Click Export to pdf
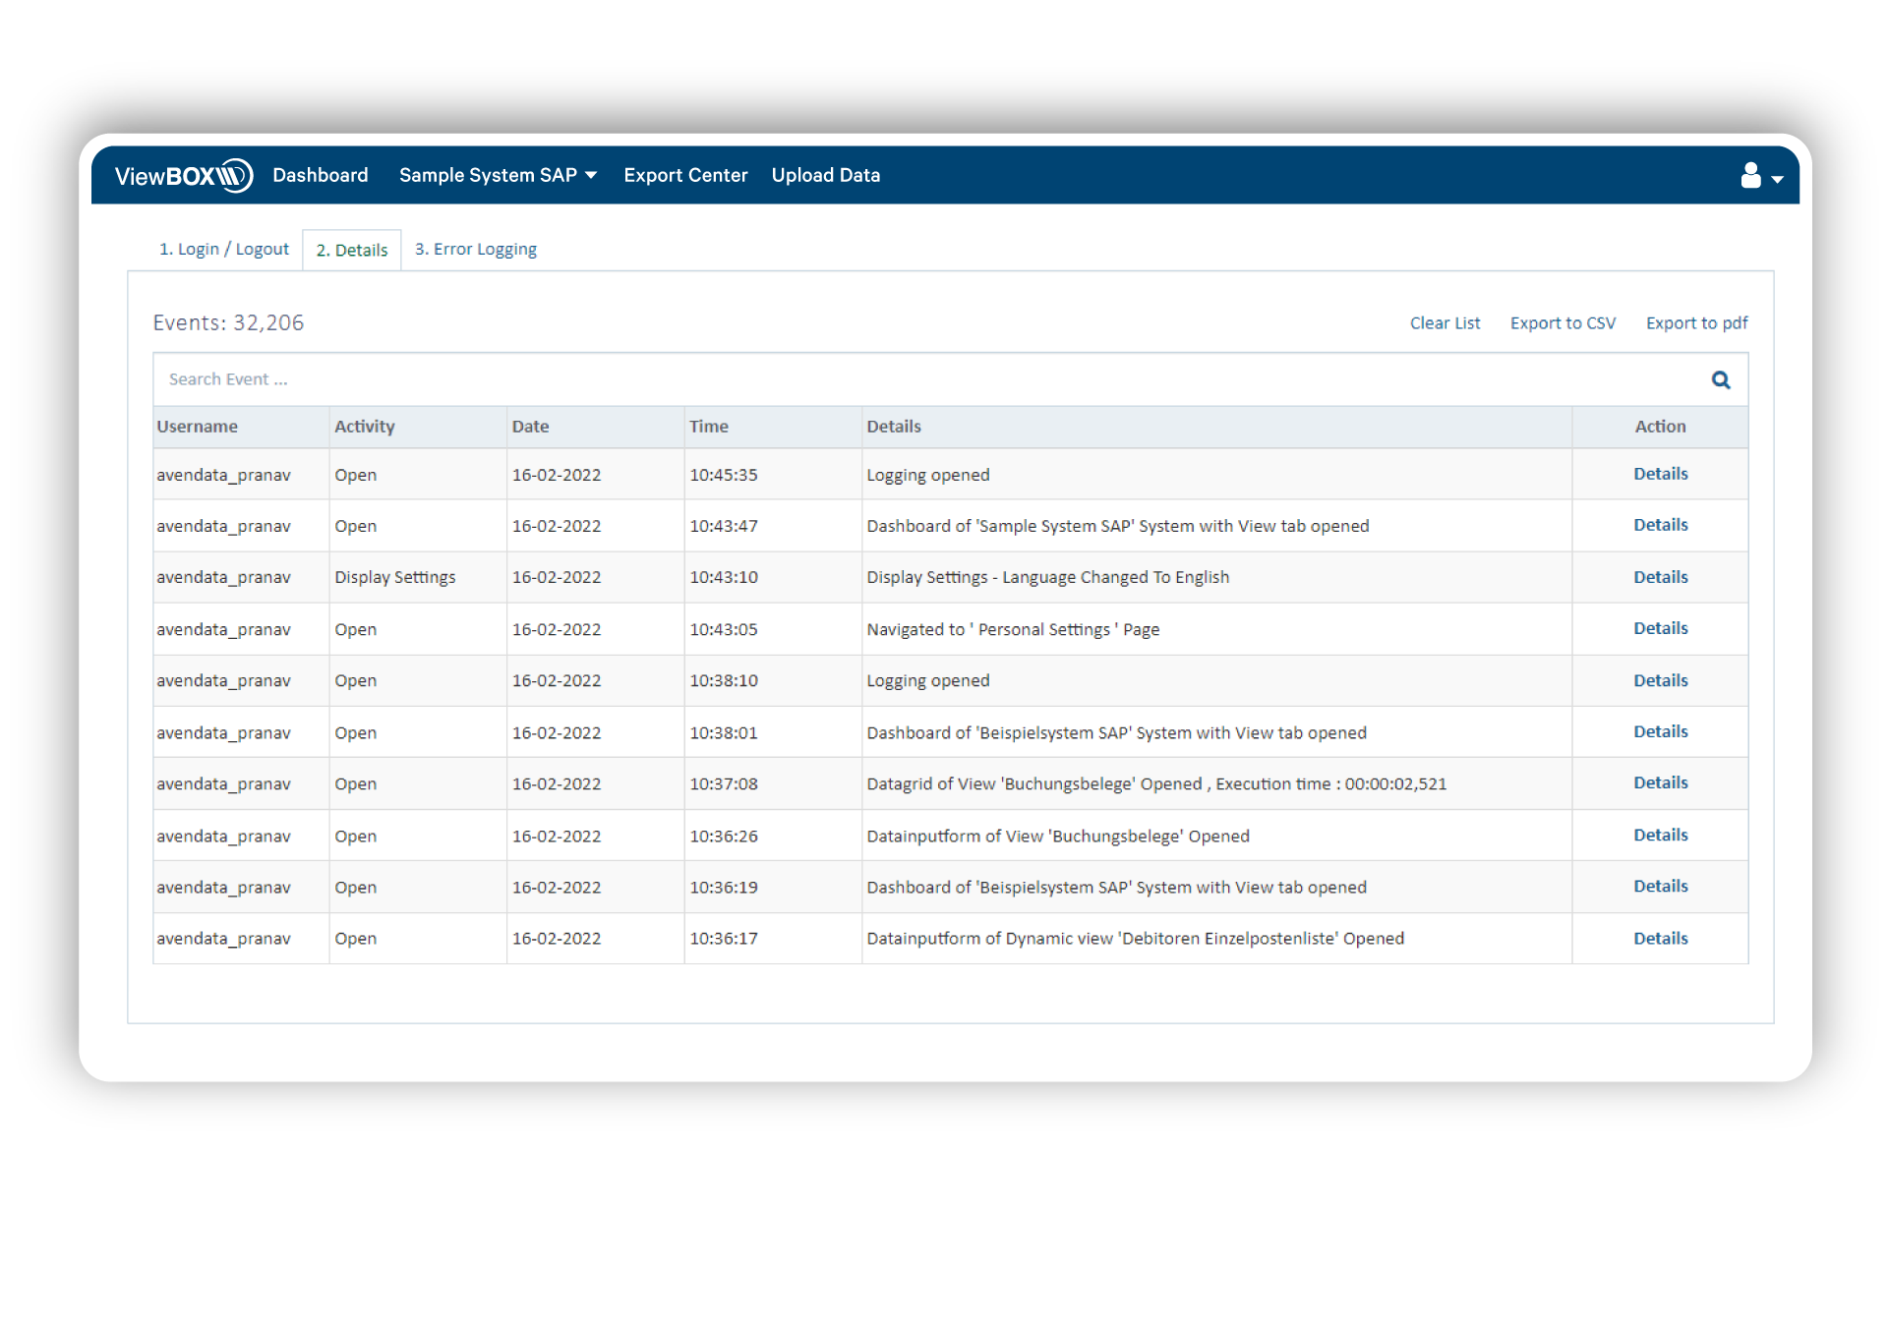The width and height of the screenshot is (1888, 1331). click(x=1696, y=323)
